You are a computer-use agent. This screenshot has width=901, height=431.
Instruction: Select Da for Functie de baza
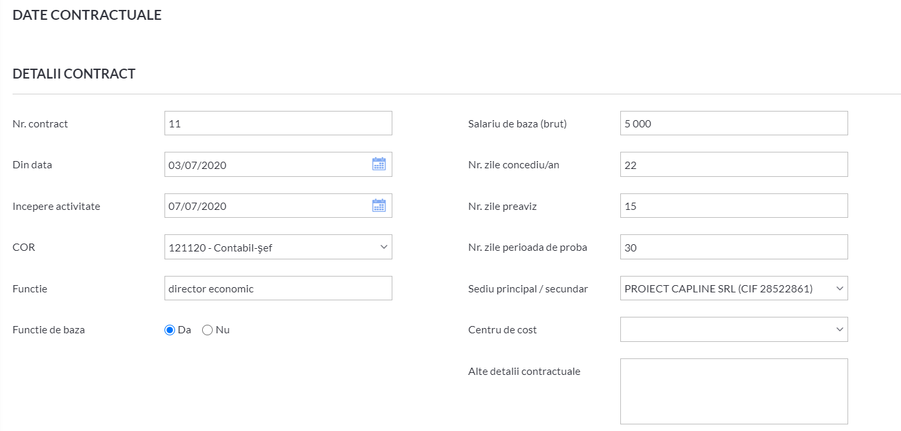coord(170,330)
